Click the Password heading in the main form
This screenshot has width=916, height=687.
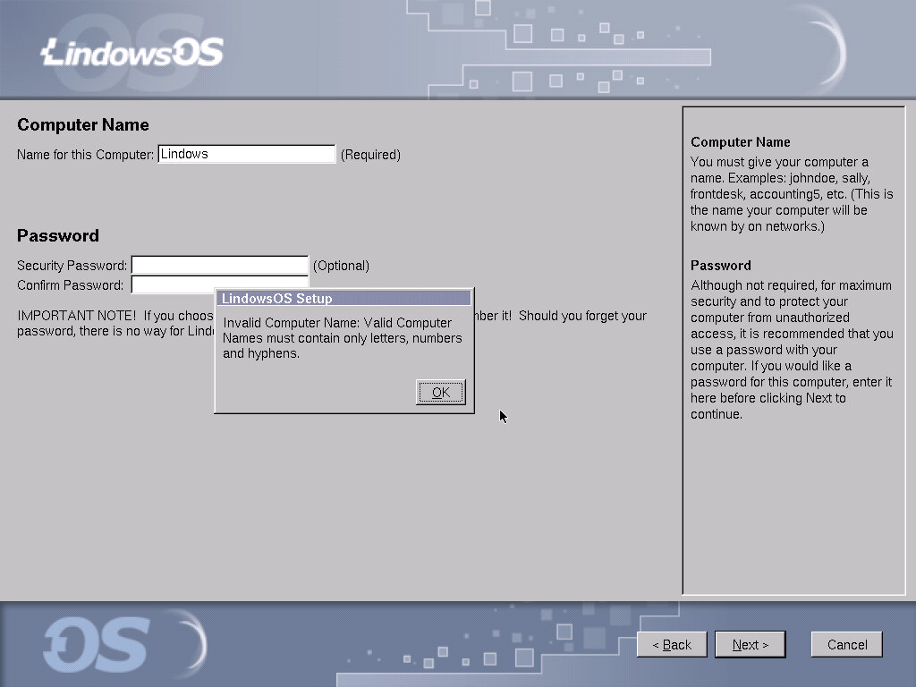tap(58, 236)
